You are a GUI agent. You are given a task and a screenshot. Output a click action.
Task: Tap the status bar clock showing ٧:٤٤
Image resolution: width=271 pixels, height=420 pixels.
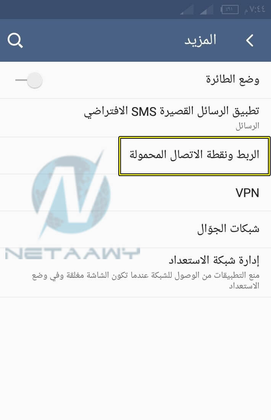(x=257, y=10)
